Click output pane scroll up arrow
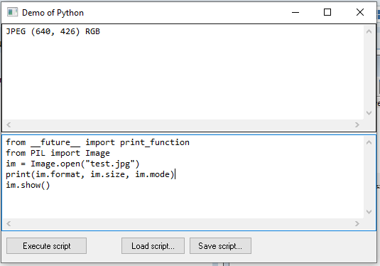This screenshot has height=266, width=380. 369,31
